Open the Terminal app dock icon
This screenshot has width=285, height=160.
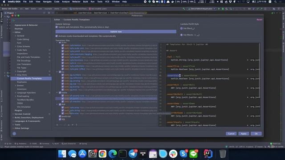click(123, 154)
